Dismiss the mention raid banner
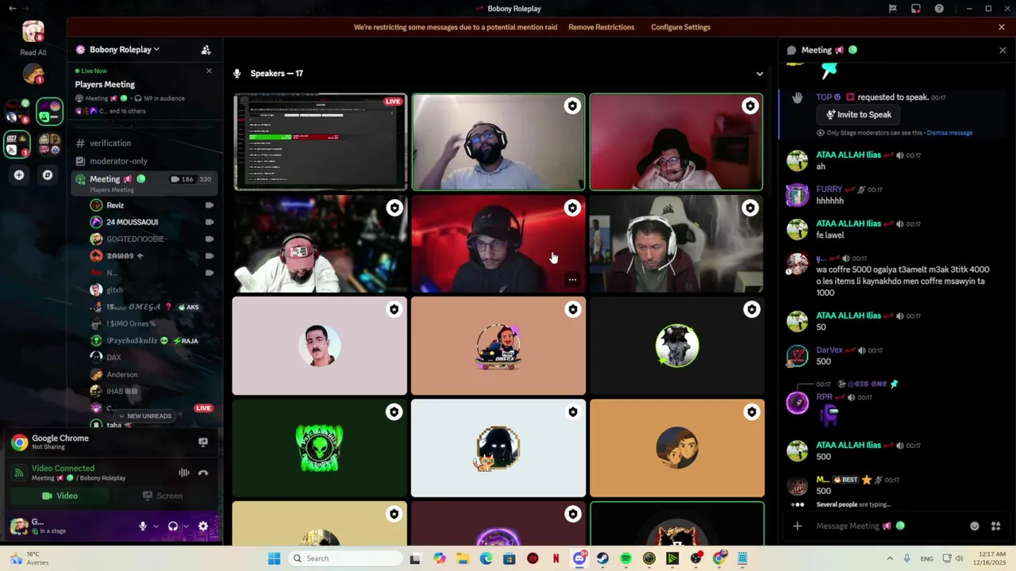The height and width of the screenshot is (571, 1016). (x=1002, y=27)
